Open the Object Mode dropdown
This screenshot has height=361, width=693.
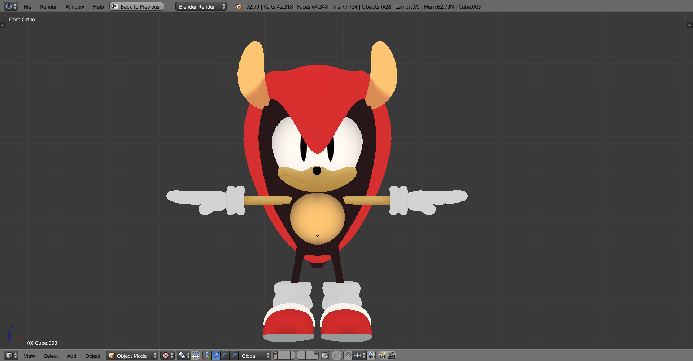[x=132, y=356]
